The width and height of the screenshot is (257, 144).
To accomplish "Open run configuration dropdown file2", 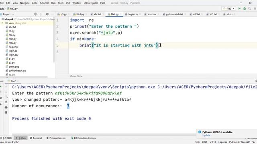I will [x=228, y=8].
